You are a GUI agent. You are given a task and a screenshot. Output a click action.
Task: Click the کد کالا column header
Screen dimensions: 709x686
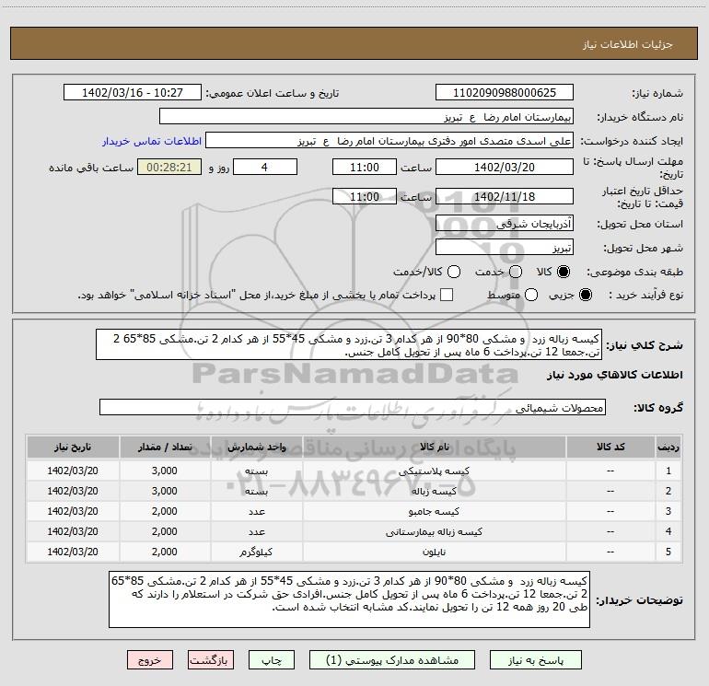[x=610, y=447]
